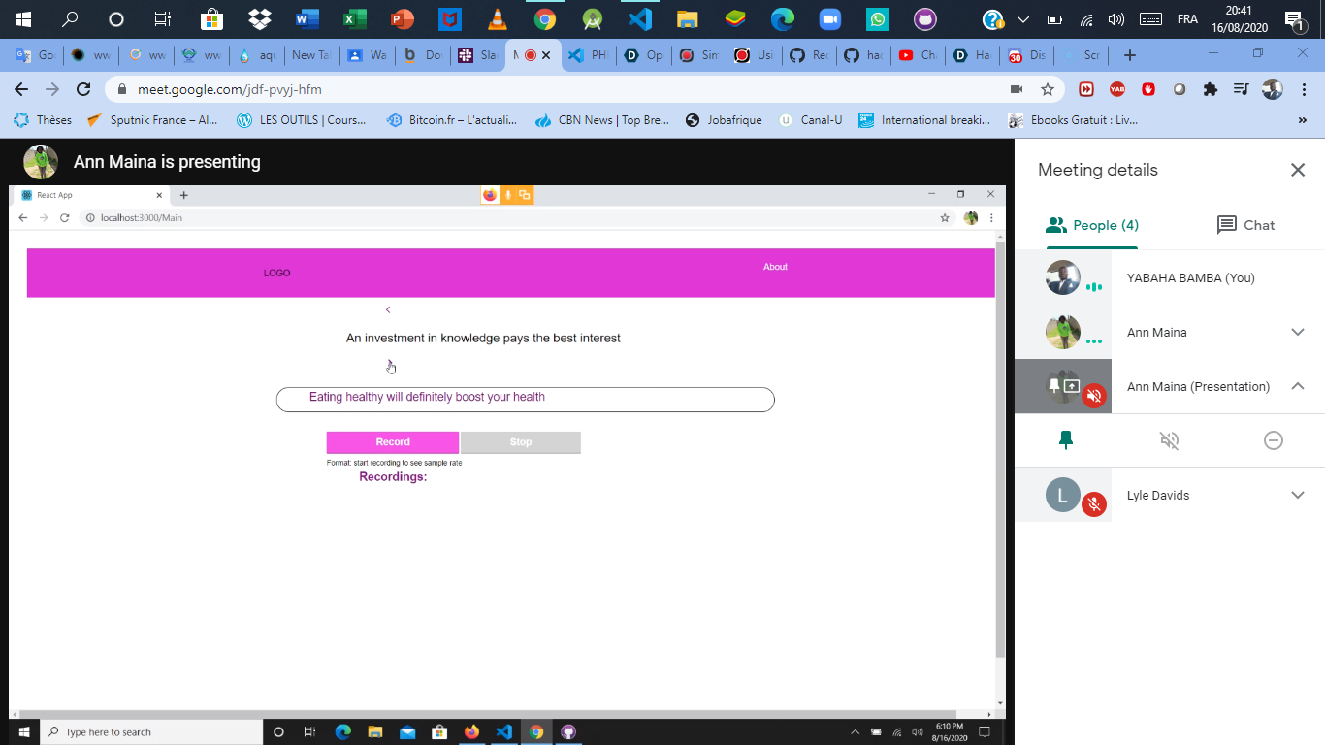The width and height of the screenshot is (1325, 745).
Task: Launch Word from the taskbar
Action: coord(307,18)
